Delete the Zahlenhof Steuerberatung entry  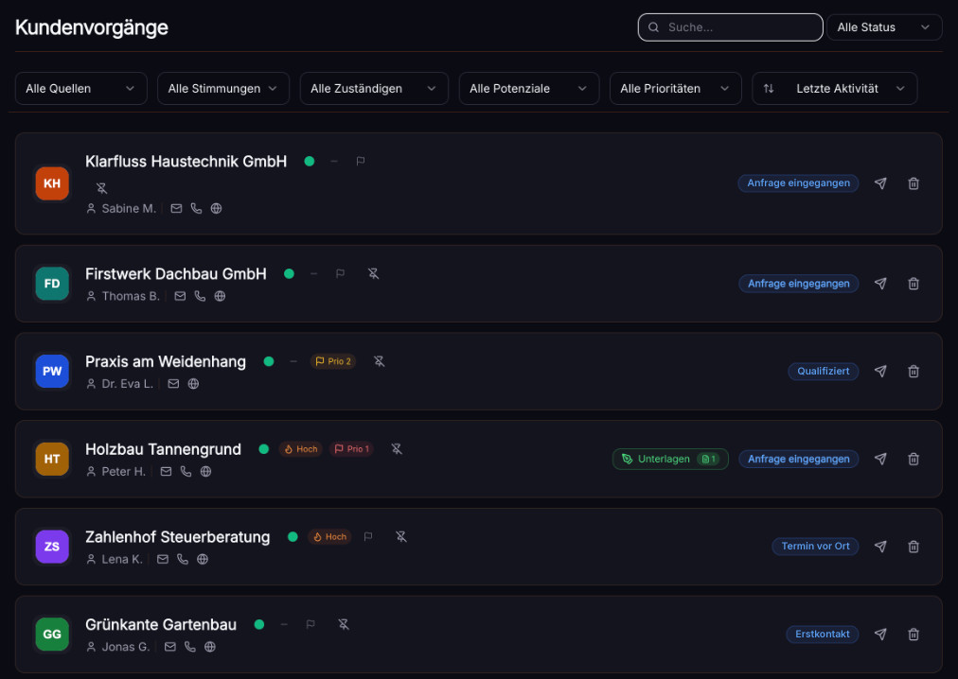click(914, 547)
